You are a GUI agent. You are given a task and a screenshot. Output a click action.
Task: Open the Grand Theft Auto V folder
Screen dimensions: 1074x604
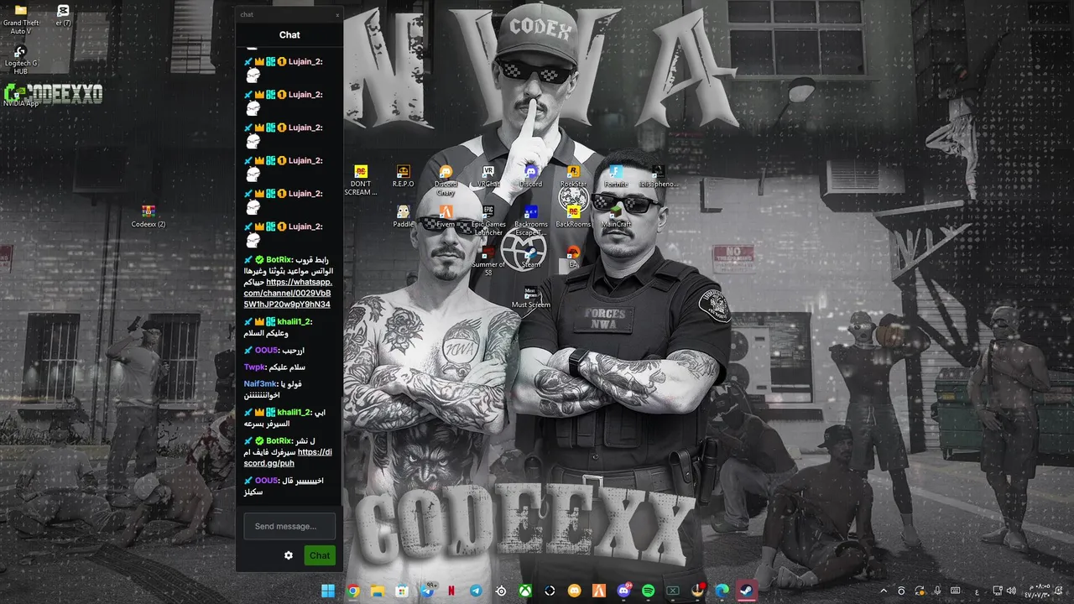[21, 19]
